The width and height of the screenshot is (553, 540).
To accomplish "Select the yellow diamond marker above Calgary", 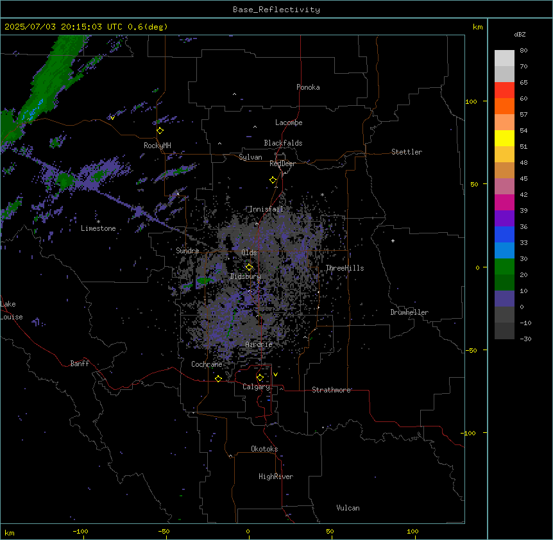I will tap(260, 378).
